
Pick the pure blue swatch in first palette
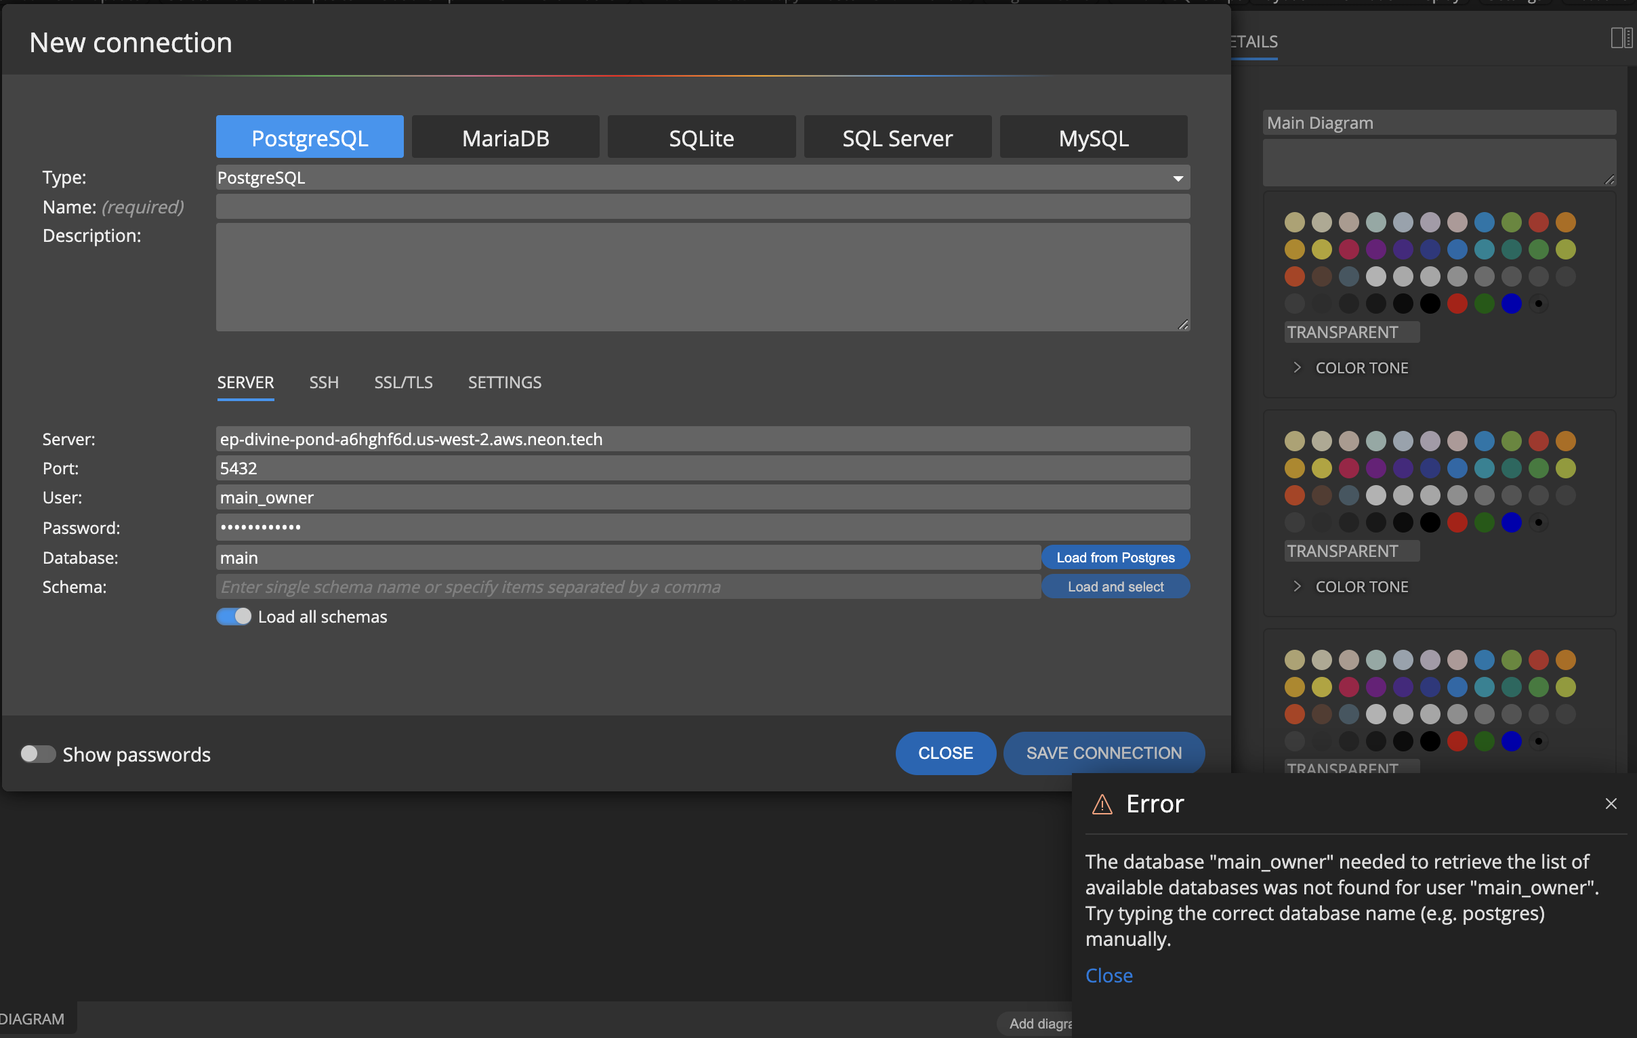(x=1510, y=303)
